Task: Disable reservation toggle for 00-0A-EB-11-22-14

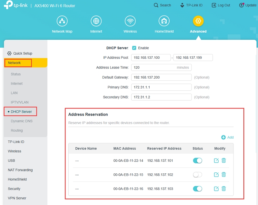Action: (197, 160)
